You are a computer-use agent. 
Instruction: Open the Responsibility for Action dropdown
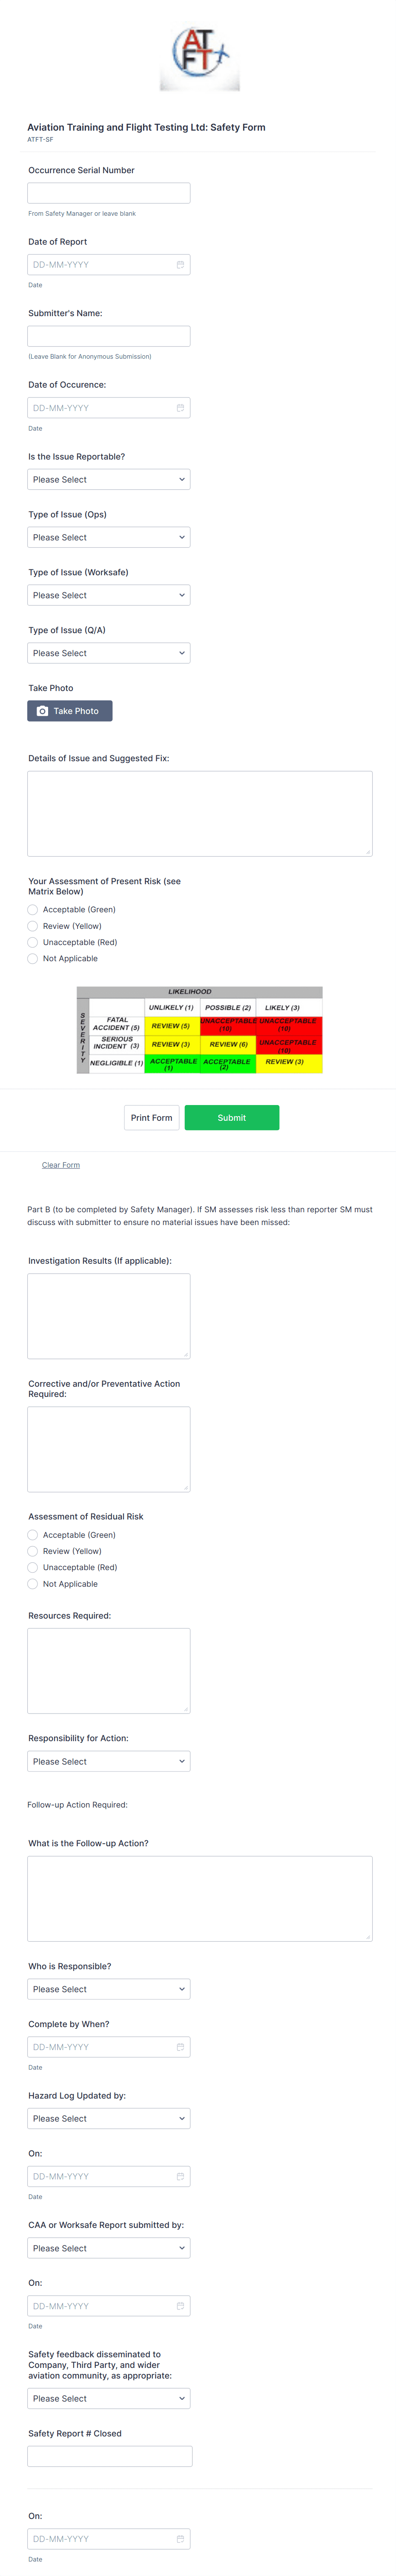(109, 1761)
